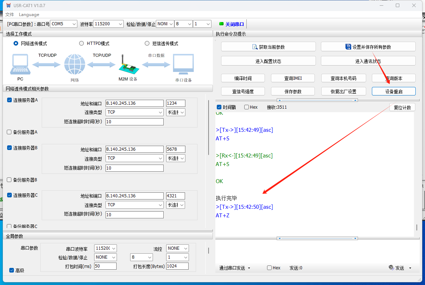
Task: Click the green serial port status indicator
Action: click(221, 24)
